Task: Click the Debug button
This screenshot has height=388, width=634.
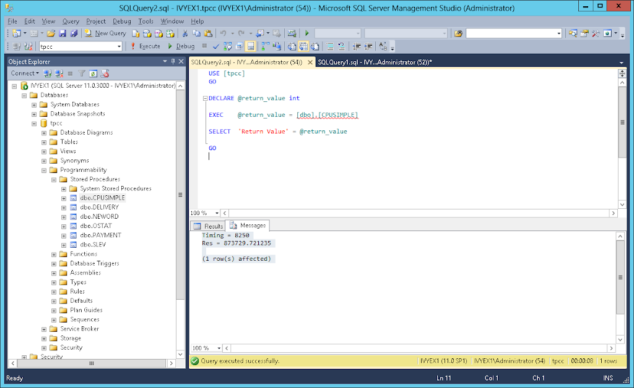Action: click(181, 46)
